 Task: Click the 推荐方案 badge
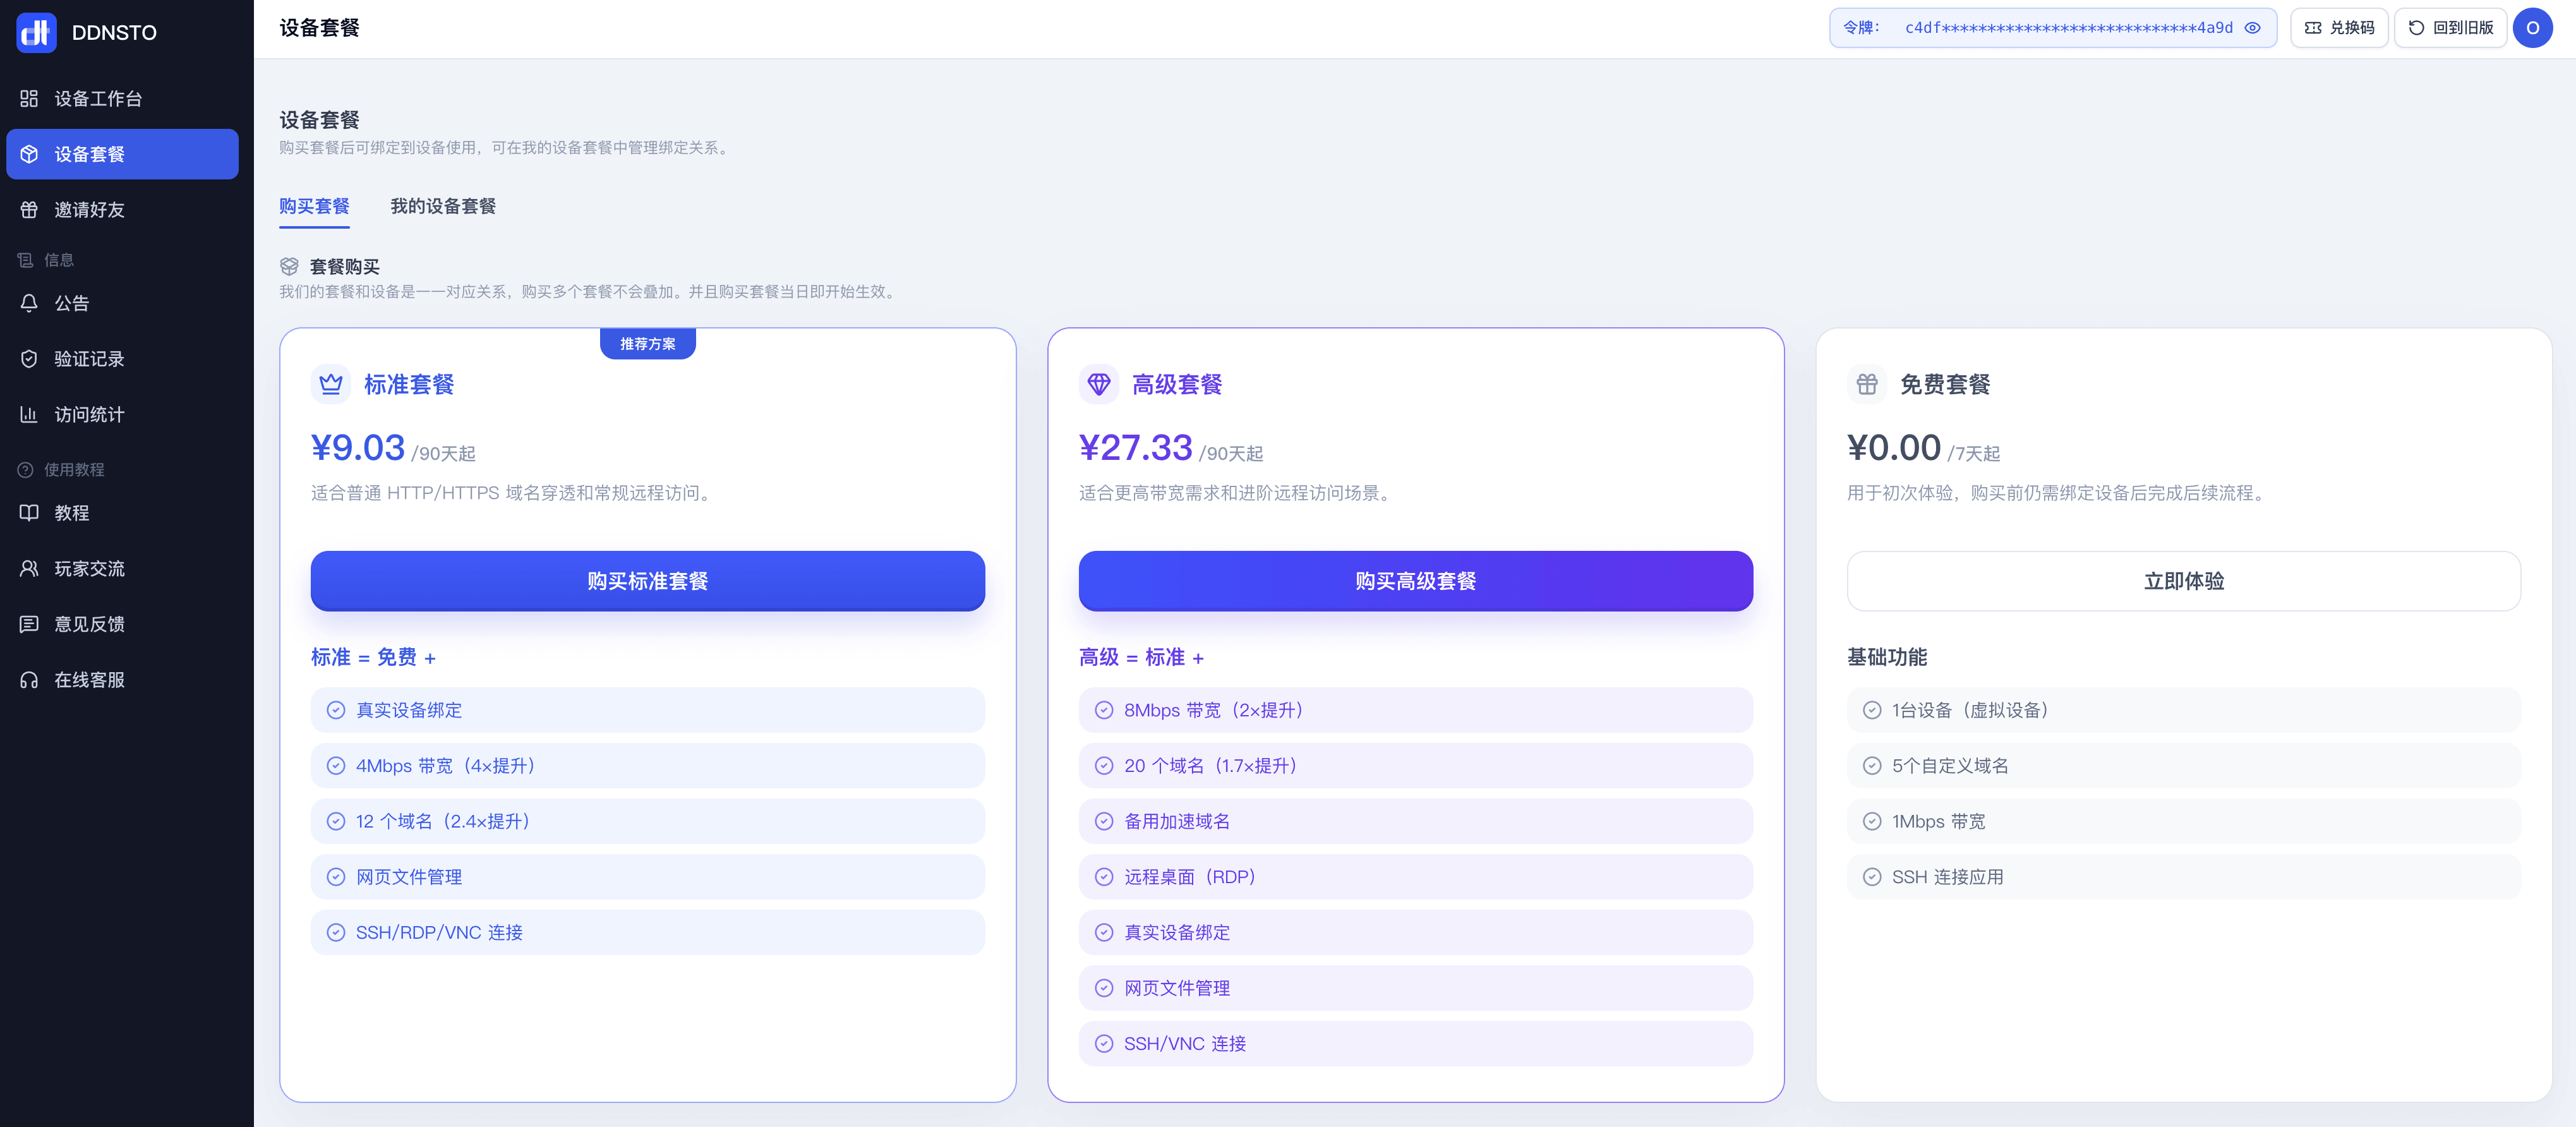coord(647,344)
